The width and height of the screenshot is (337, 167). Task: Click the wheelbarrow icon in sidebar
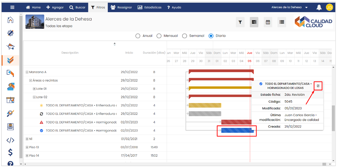coord(11,47)
